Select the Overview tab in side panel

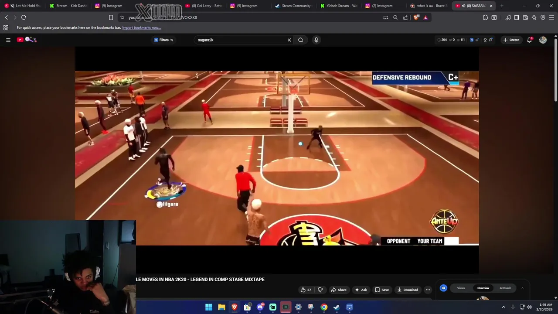click(483, 288)
